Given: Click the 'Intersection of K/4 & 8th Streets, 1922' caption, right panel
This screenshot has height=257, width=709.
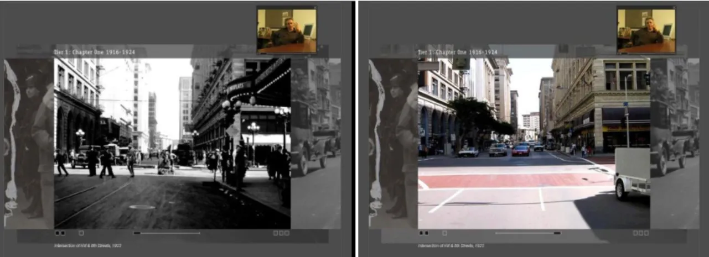Looking at the screenshot, I should point(452,245).
